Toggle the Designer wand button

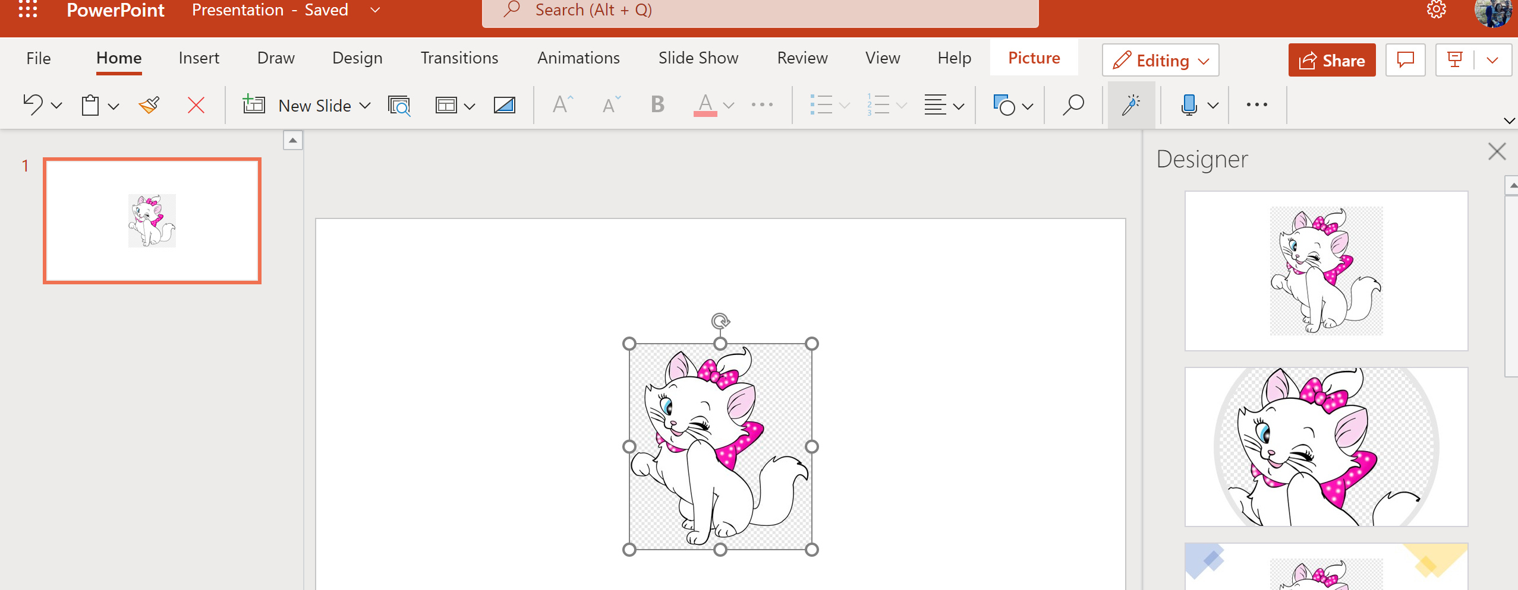[1131, 105]
